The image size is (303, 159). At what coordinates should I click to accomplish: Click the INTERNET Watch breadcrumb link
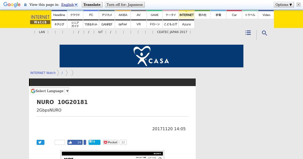click(43, 73)
